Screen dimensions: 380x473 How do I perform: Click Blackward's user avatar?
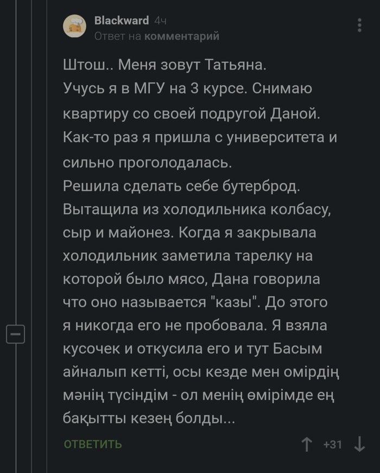(x=75, y=26)
